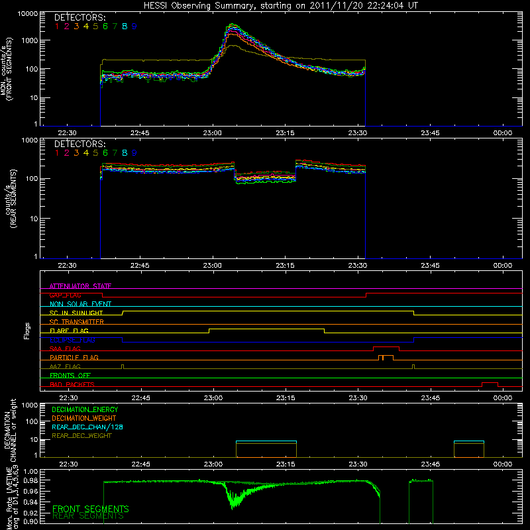Click the GAP_FLAG label
The image size is (530, 530).
point(65,295)
